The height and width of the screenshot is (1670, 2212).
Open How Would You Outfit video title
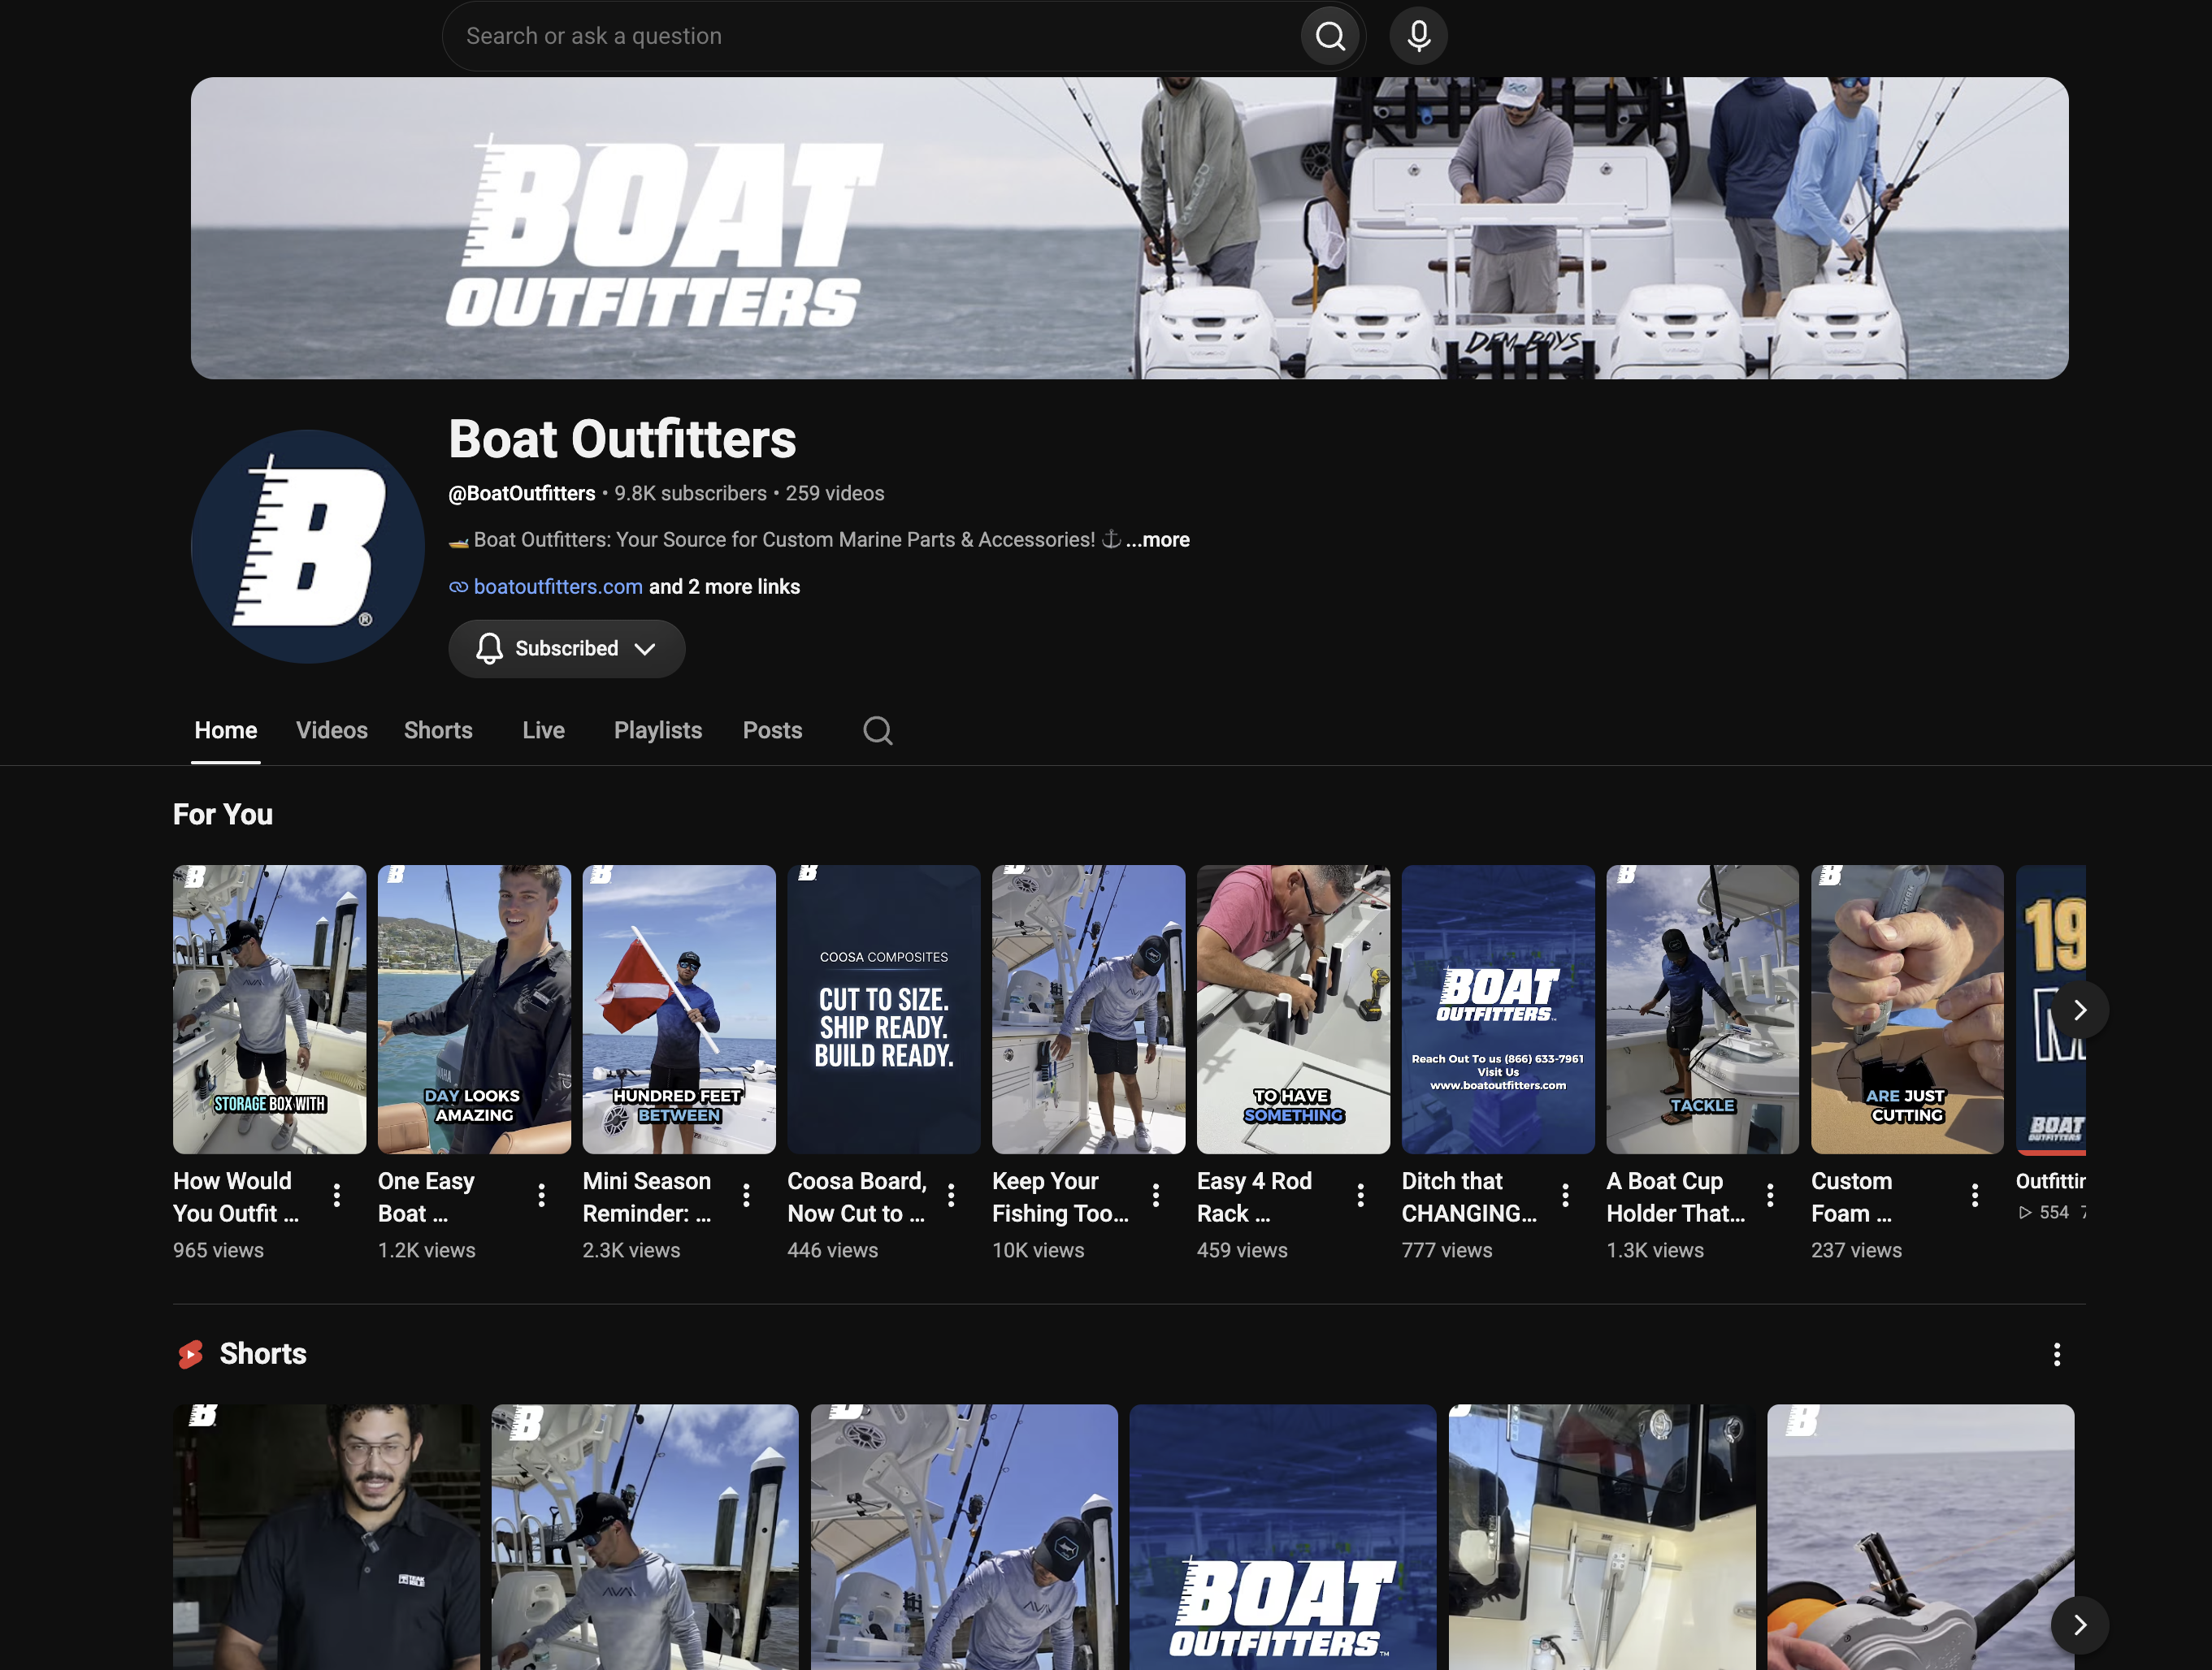click(236, 1196)
